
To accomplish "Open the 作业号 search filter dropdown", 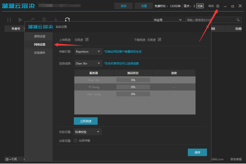I will pyautogui.click(x=168, y=20).
